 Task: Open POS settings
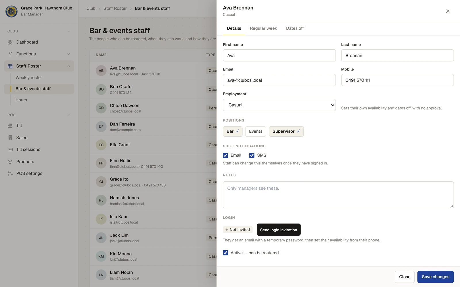pyautogui.click(x=39, y=173)
